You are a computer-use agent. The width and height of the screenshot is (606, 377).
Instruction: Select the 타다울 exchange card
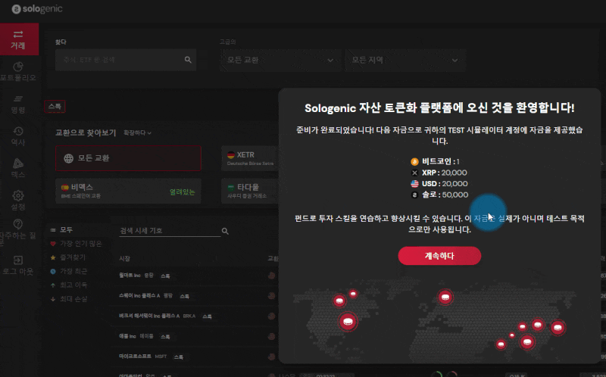click(x=250, y=192)
